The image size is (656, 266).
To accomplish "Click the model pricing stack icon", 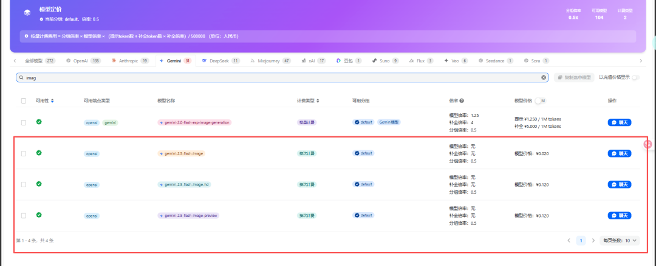I will click(27, 13).
